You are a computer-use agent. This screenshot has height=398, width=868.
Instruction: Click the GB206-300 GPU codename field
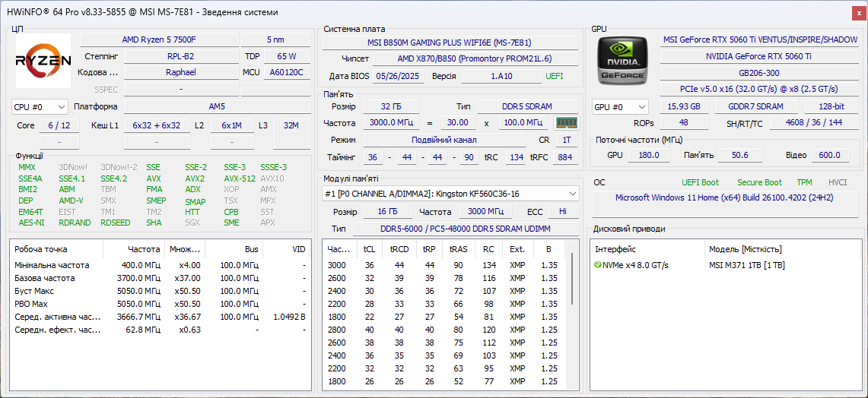point(758,73)
